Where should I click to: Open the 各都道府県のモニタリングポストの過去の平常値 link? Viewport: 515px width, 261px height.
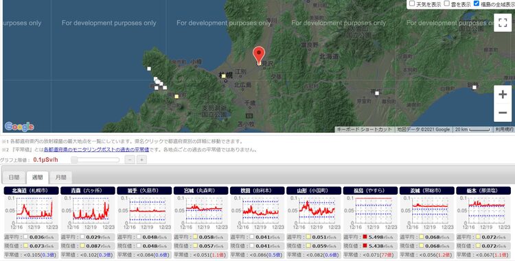coord(96,149)
